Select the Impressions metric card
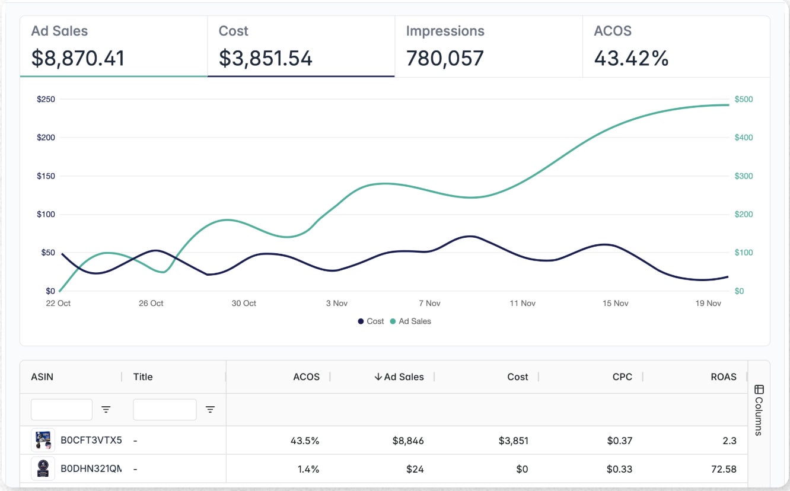This screenshot has width=790, height=491. tap(488, 47)
